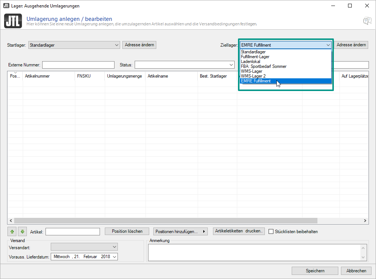The image size is (376, 279).
Task: Select Fulfillment-Lager from Ziellager list
Action: pyautogui.click(x=255, y=57)
